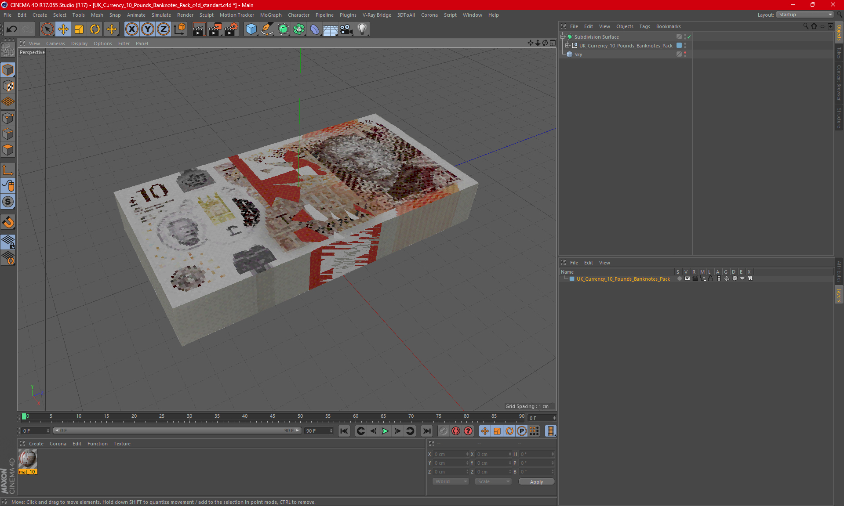Switch to Points mode

pos(8,118)
